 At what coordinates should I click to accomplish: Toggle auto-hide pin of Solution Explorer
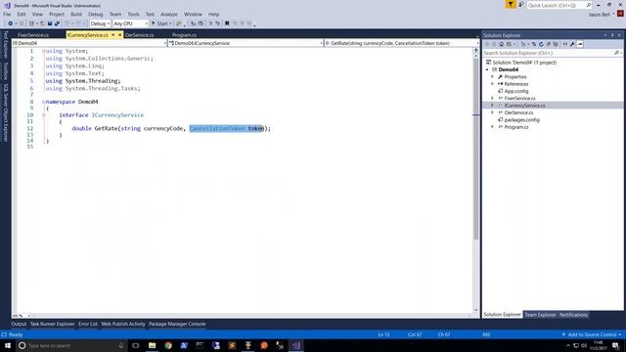(612, 35)
